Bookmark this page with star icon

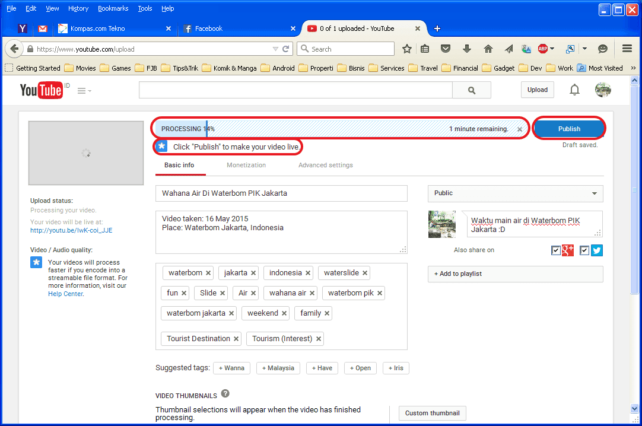406,49
